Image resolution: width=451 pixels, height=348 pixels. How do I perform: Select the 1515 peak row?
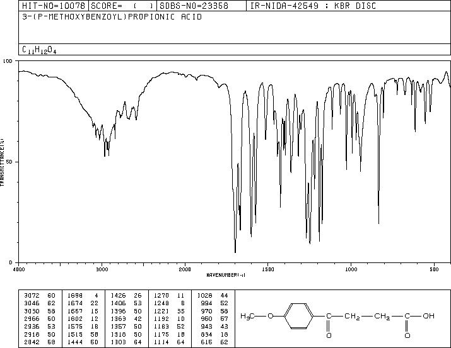pos(83,334)
